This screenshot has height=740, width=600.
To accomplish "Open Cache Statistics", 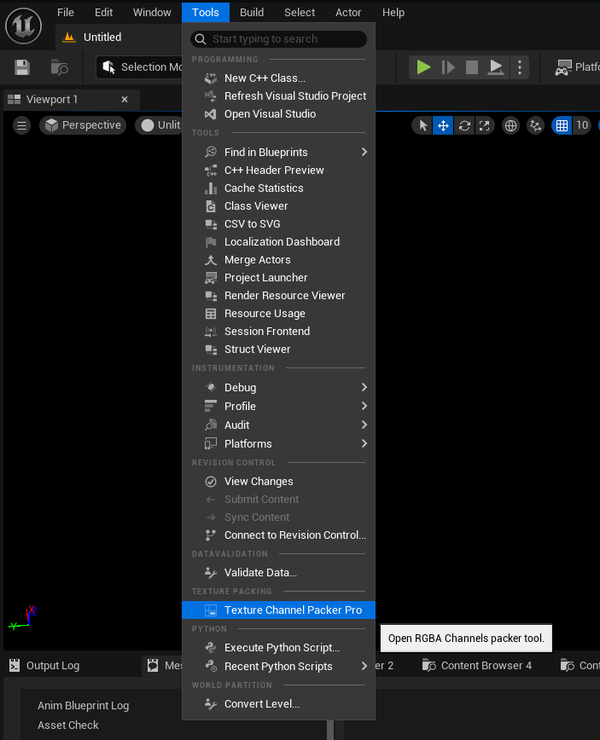I will click(279, 188).
